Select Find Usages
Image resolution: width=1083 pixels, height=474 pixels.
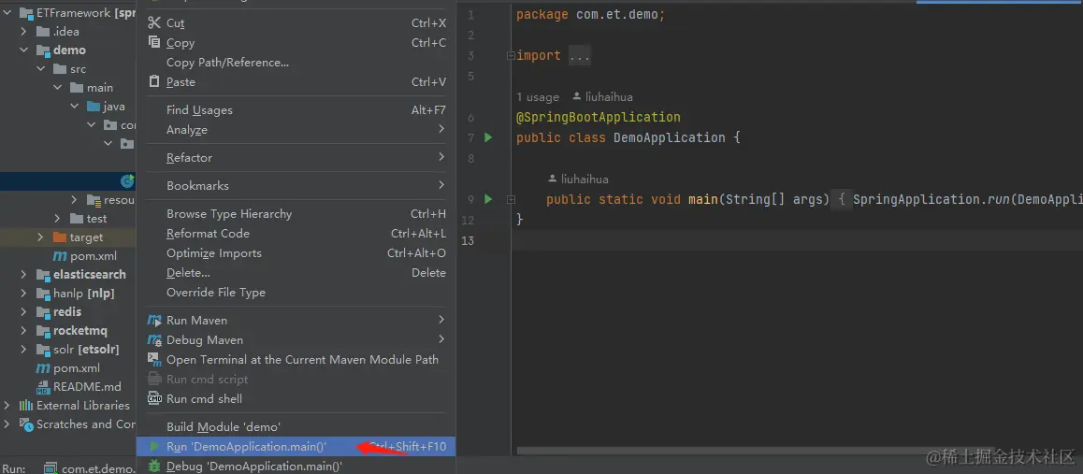point(296,109)
